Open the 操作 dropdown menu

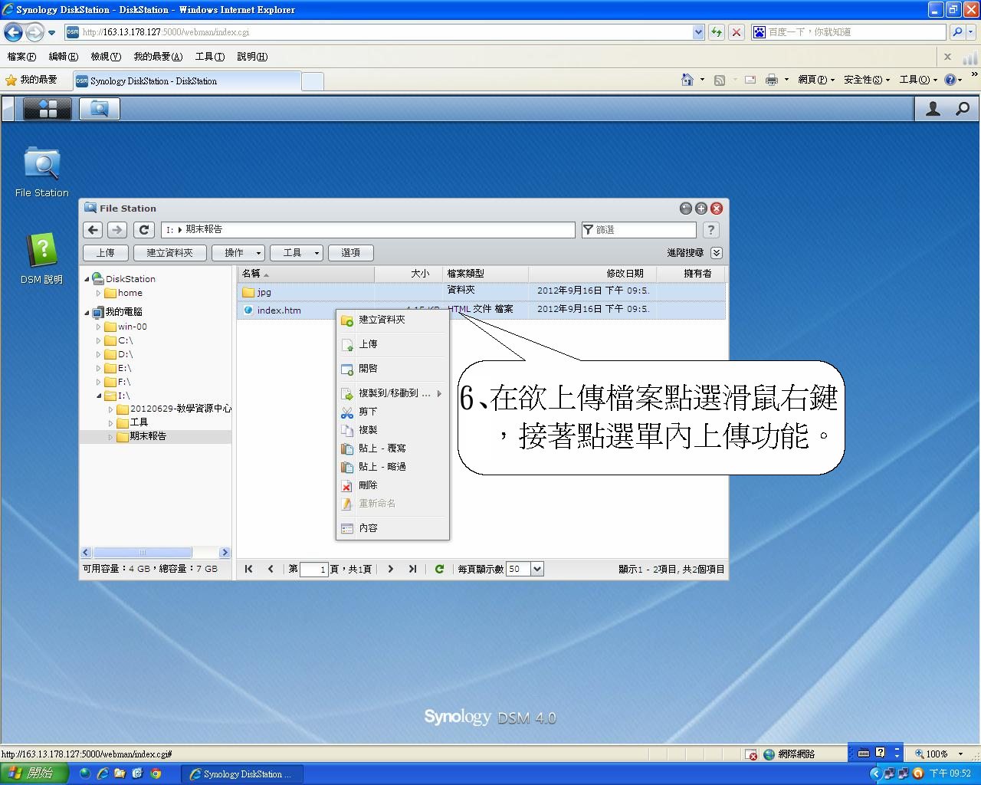238,253
